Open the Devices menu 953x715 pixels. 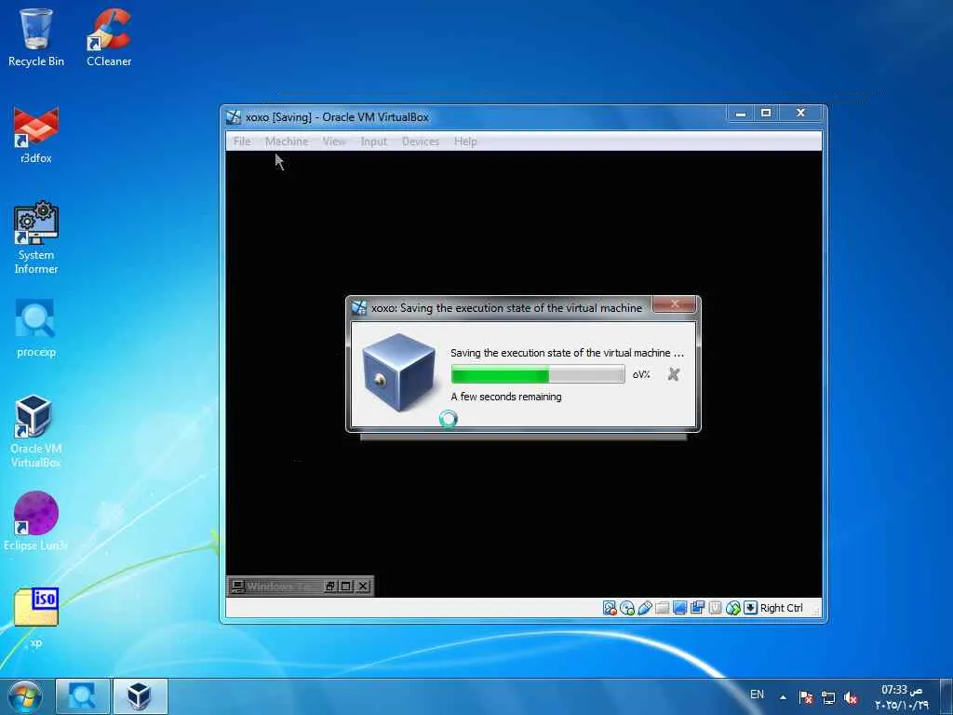point(420,142)
